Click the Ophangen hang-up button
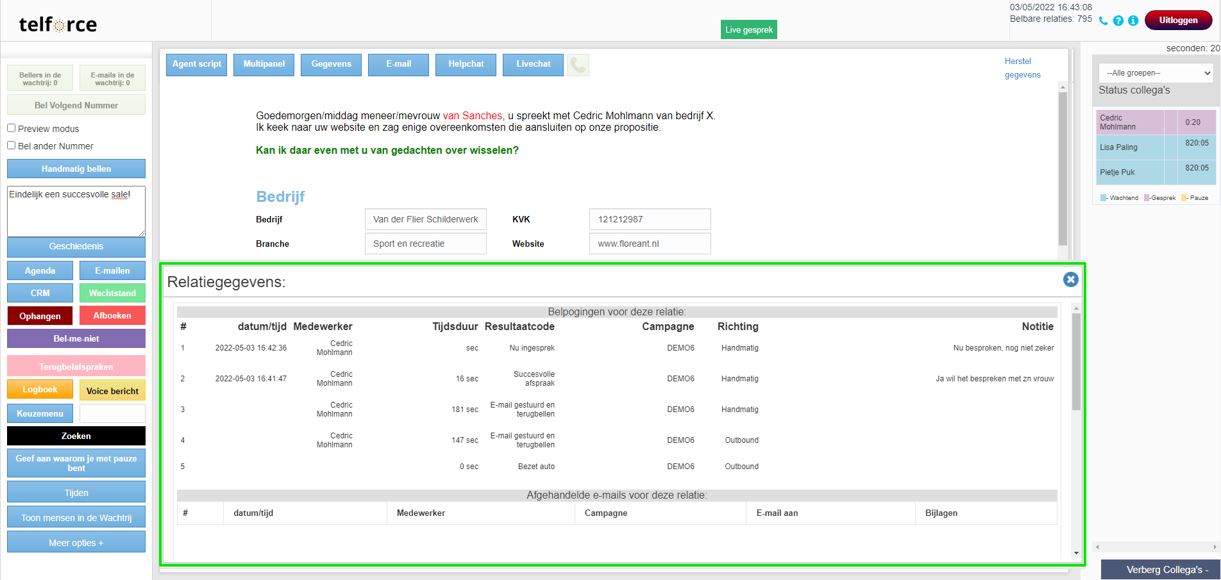 tap(40, 316)
